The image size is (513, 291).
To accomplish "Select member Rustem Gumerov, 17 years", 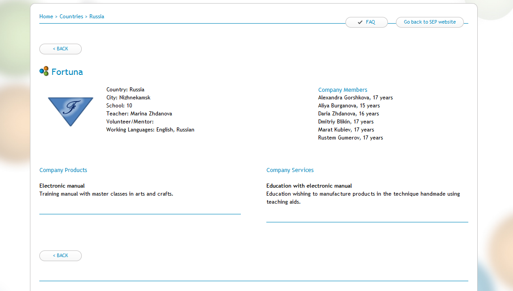I will pyautogui.click(x=350, y=138).
